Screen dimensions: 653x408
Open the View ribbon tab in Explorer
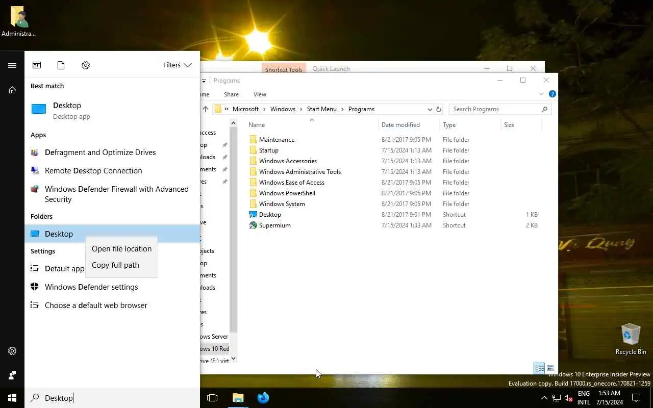coord(260,94)
